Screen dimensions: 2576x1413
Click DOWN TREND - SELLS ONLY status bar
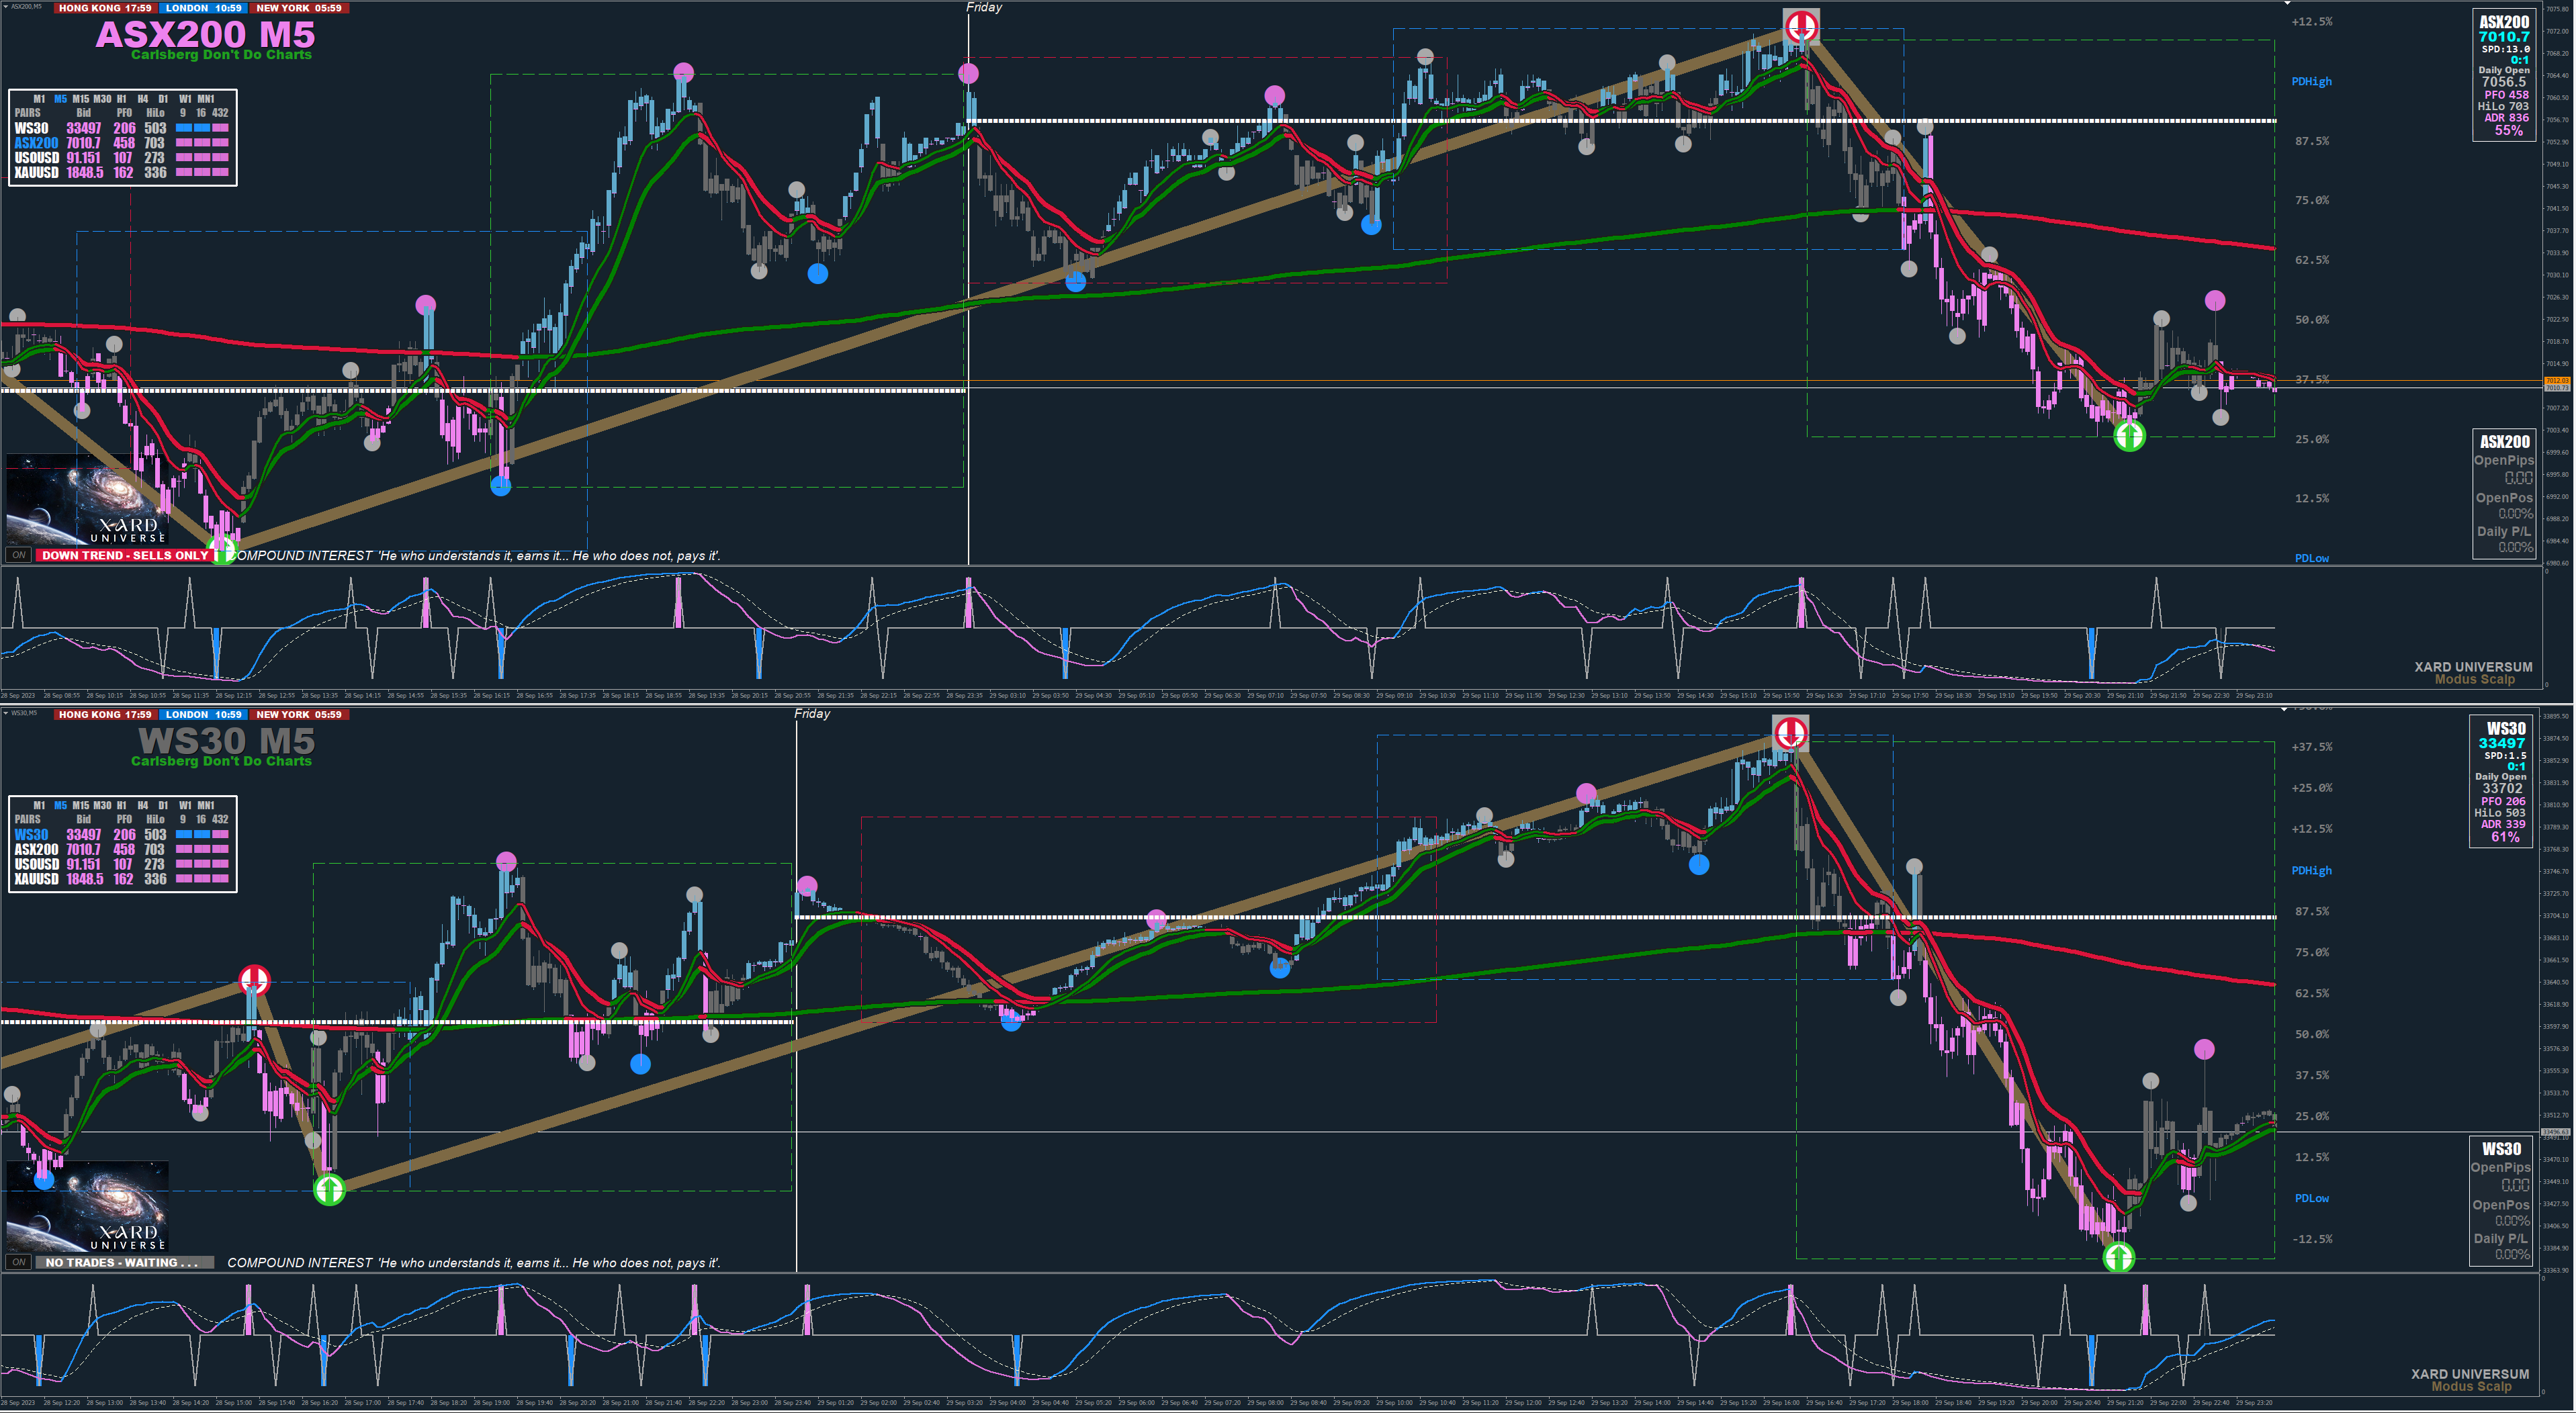pos(125,555)
